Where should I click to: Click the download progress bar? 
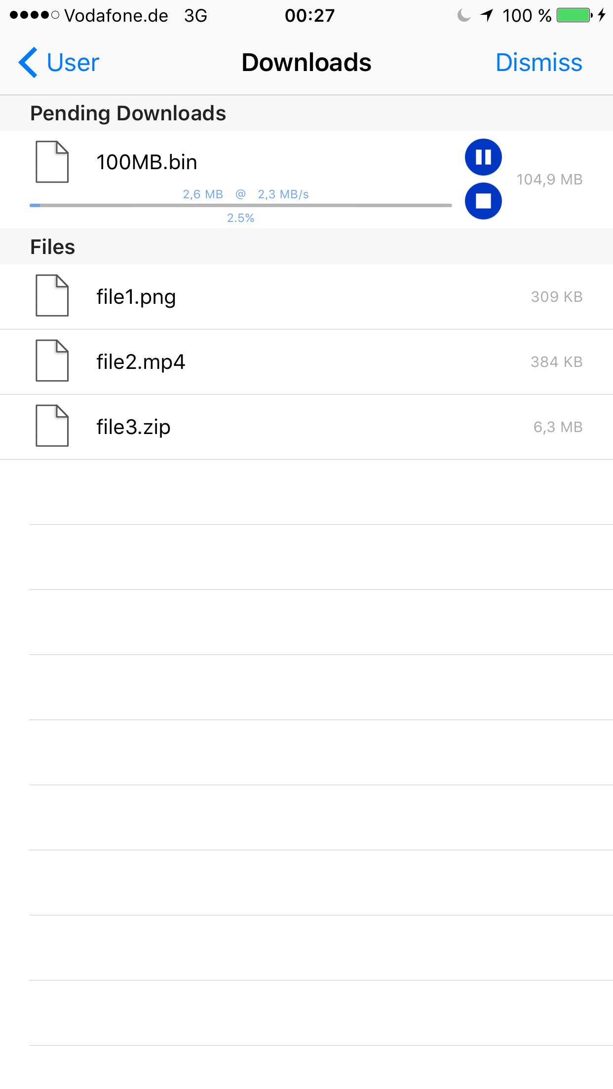[x=240, y=205]
